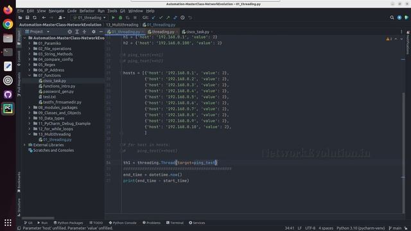This screenshot has width=411, height=231.
Task: Open the Terminal tool window
Action: coord(175,223)
